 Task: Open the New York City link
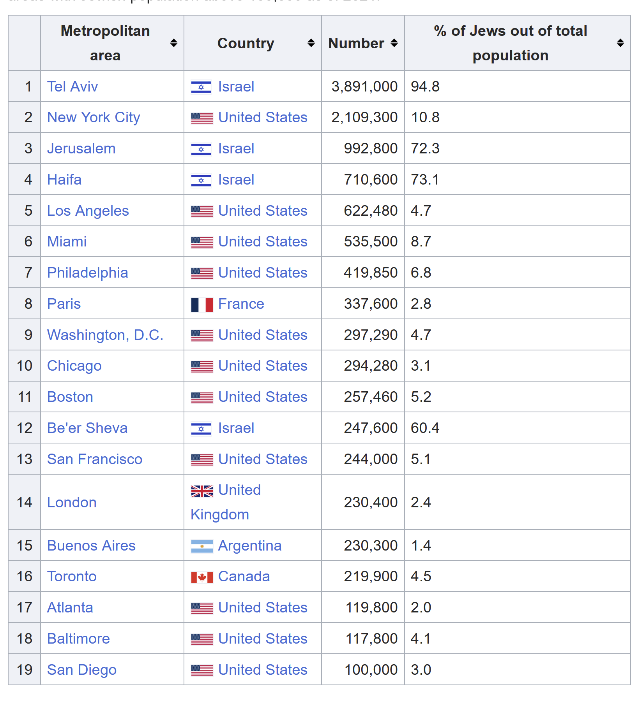(94, 118)
